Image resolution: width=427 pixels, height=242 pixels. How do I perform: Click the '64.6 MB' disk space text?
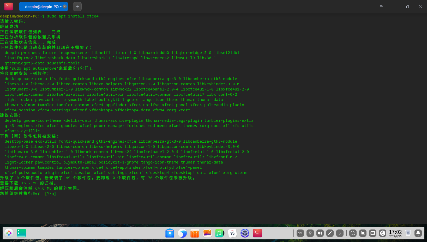(44, 188)
